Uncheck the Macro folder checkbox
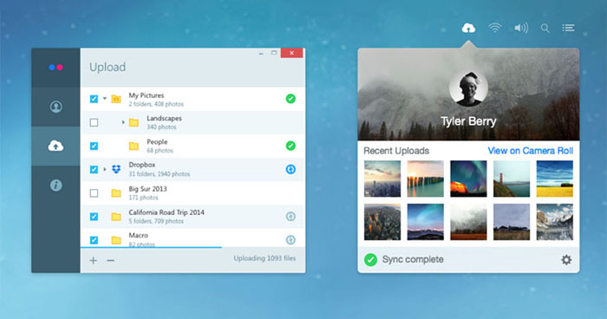Image resolution: width=607 pixels, height=319 pixels. pos(94,240)
